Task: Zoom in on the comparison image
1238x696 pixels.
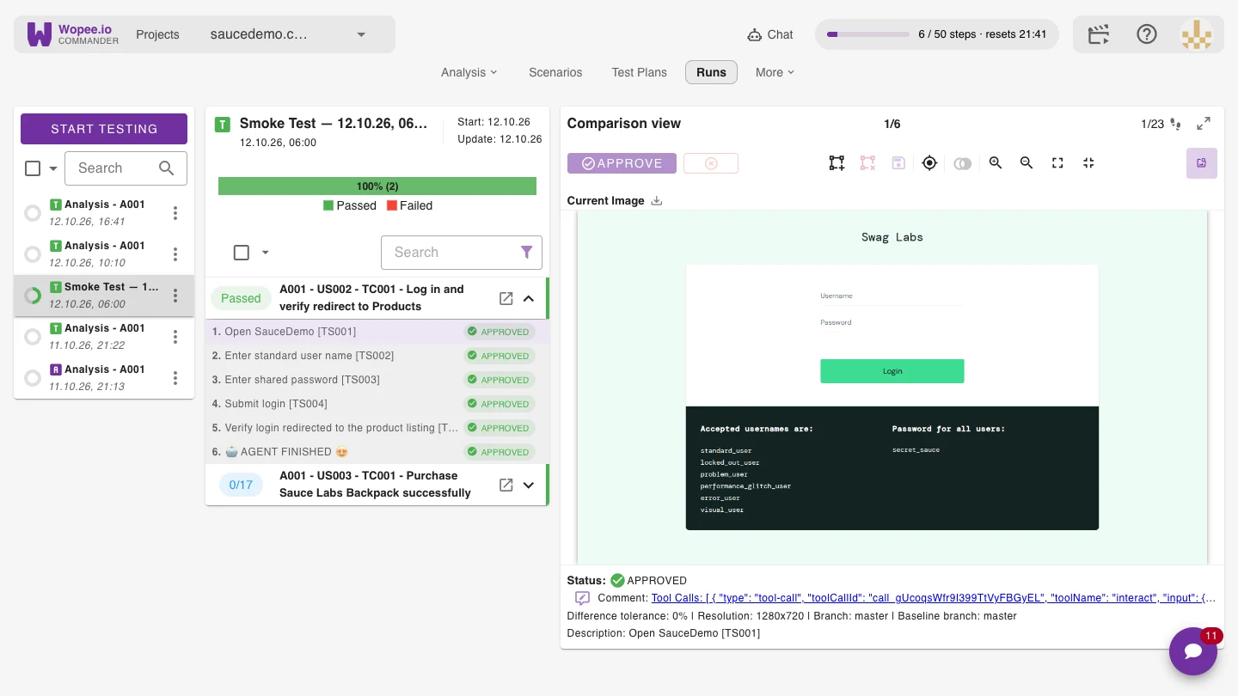Action: point(996,163)
